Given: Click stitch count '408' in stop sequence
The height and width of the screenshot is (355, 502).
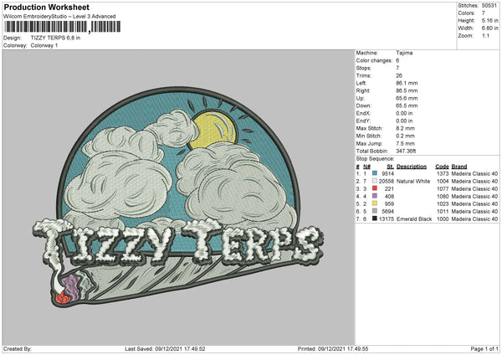Looking at the screenshot, I should (x=389, y=197).
